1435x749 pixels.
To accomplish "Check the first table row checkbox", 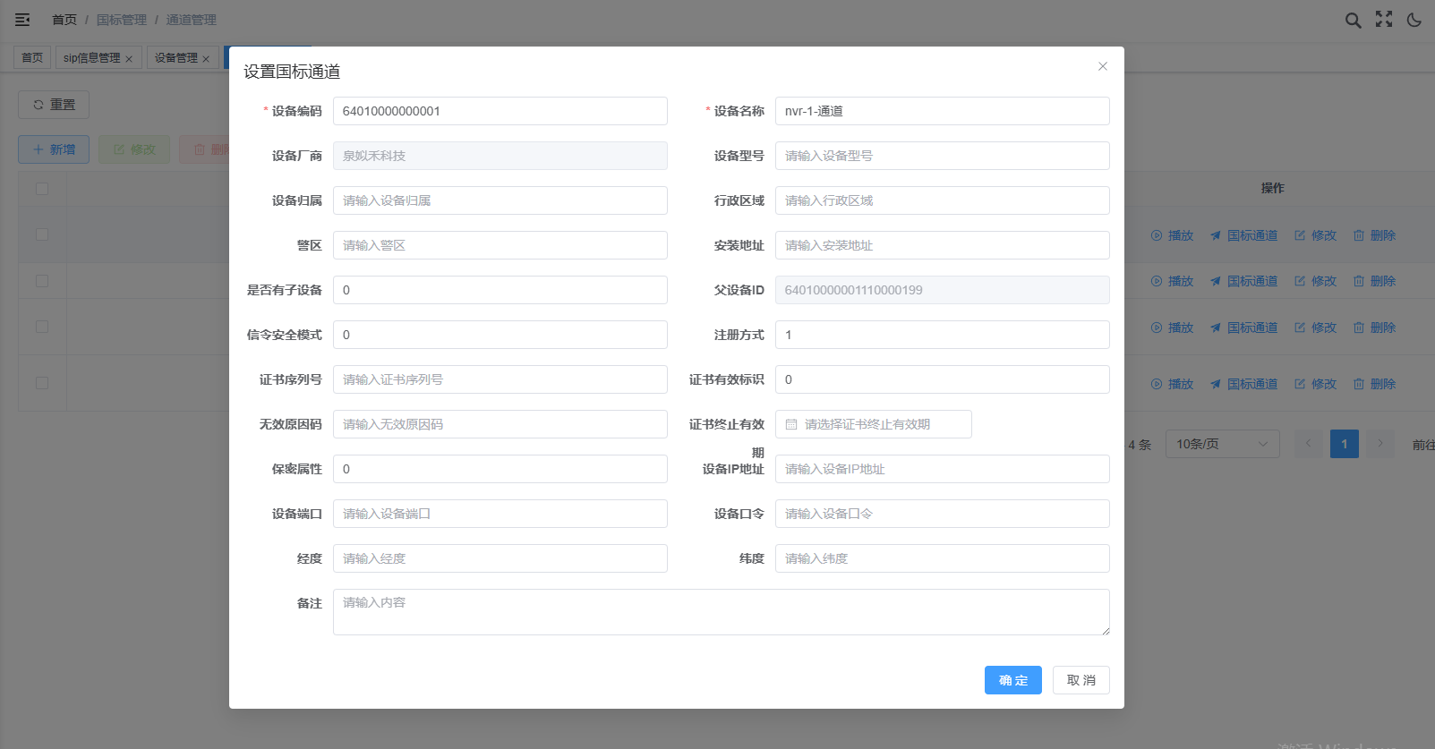I will (x=42, y=234).
